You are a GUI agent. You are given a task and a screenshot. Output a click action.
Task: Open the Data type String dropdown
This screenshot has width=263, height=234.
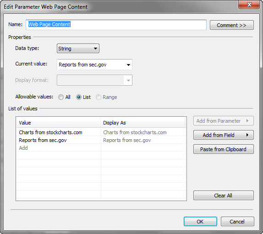78,49
